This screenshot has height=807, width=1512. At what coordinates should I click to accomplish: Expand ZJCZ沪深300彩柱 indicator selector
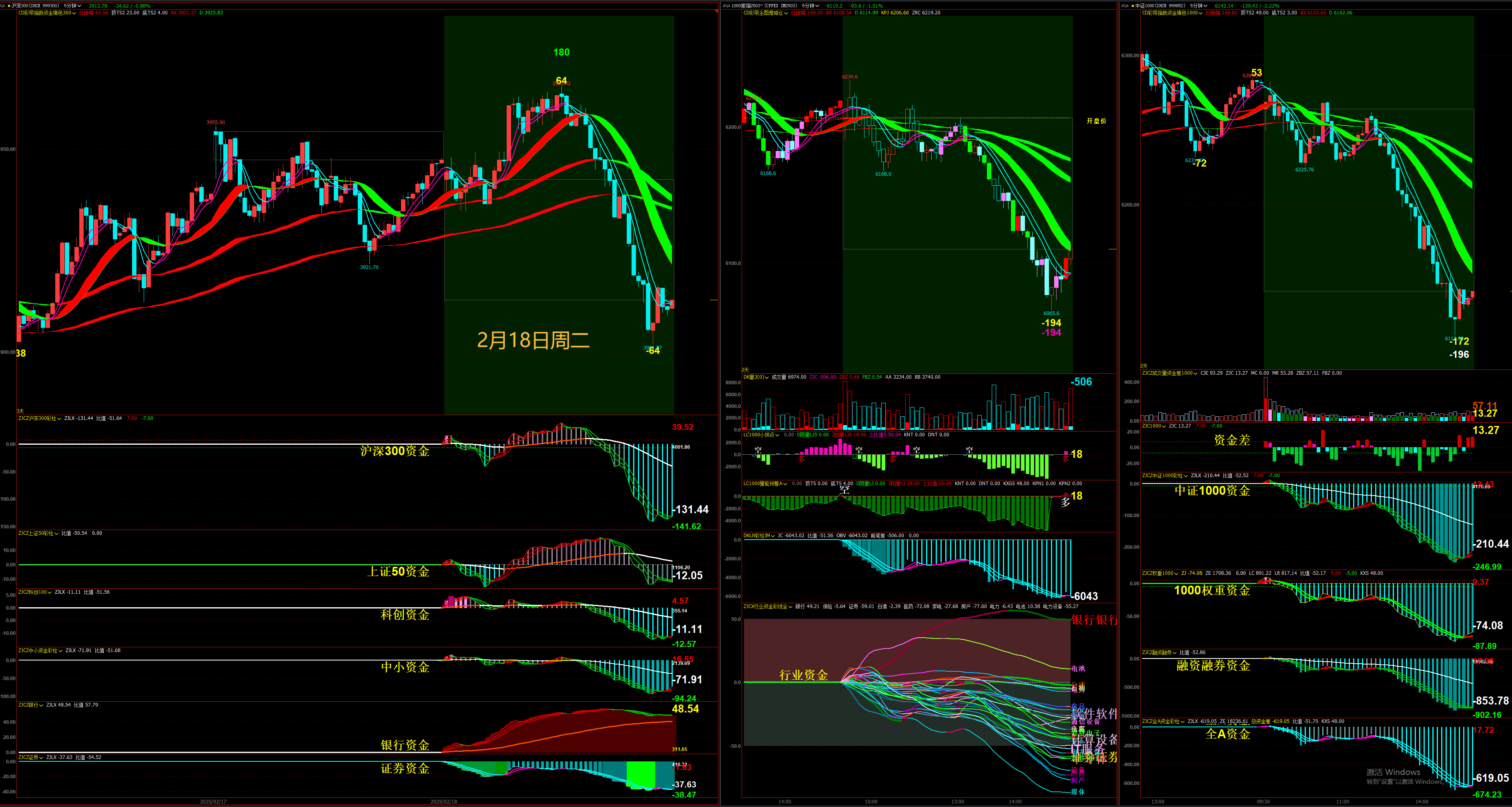(x=60, y=418)
